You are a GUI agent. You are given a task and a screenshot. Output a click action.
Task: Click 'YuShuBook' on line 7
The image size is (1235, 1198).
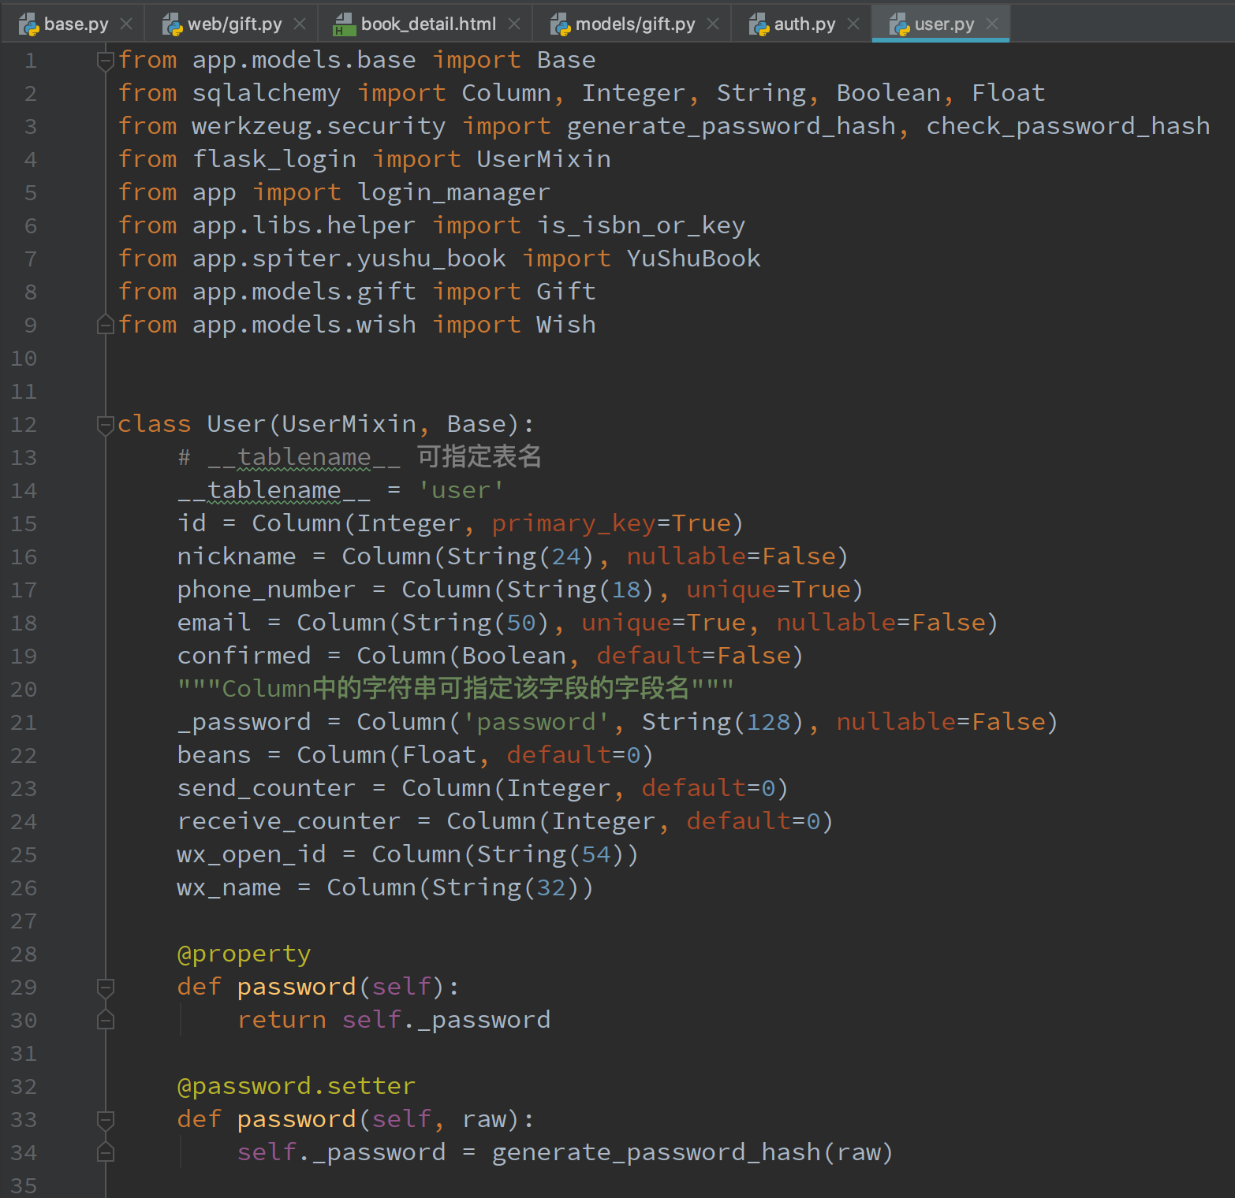pos(693,259)
